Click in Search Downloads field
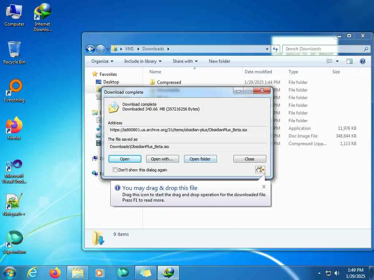The image size is (374, 280). coord(323,49)
